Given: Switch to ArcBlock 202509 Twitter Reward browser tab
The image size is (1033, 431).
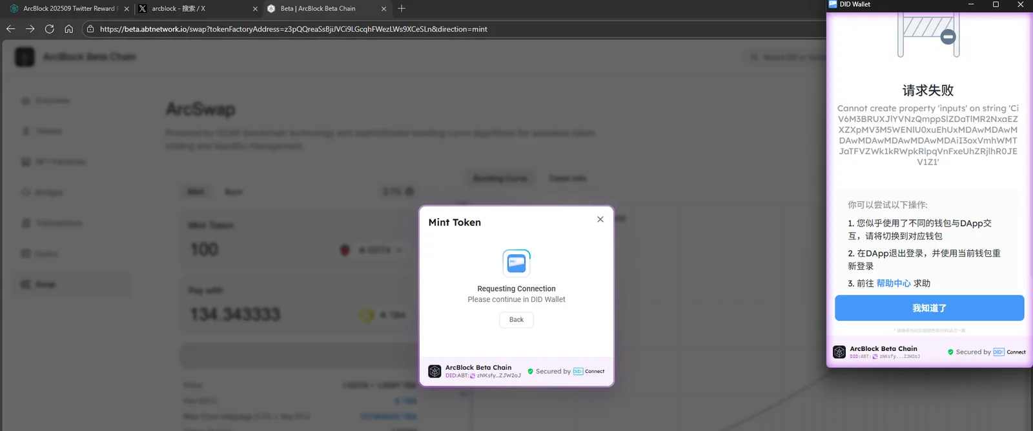Looking at the screenshot, I should point(68,8).
